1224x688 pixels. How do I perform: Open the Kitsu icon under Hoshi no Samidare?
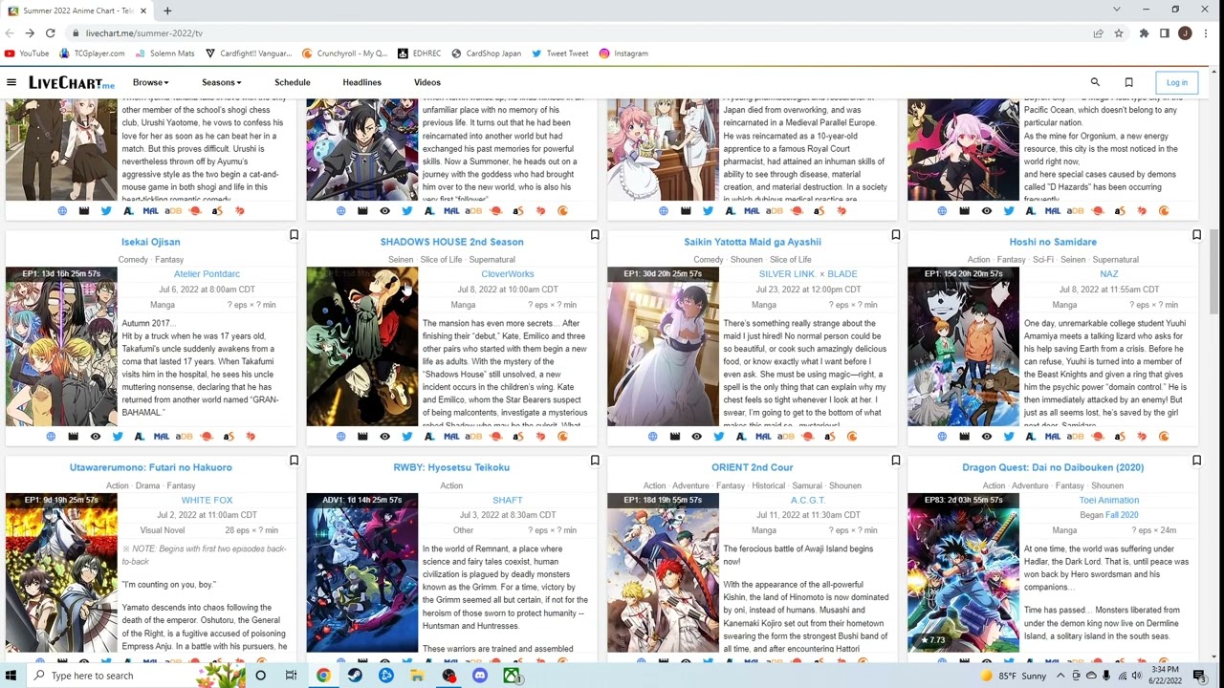pyautogui.click(x=1141, y=437)
